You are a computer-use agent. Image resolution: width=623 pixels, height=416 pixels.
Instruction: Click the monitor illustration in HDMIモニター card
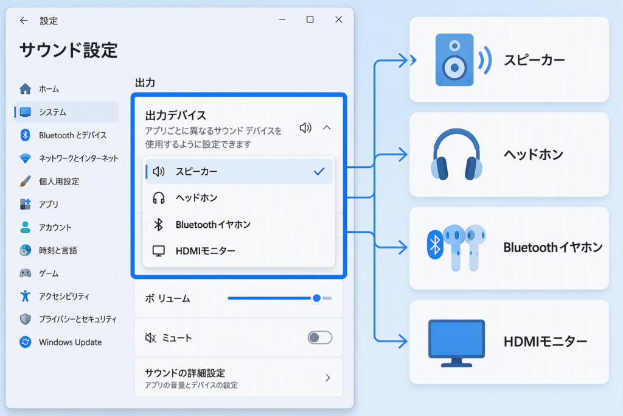point(456,344)
